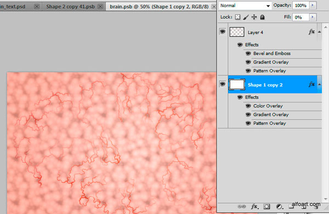Lock position move icon
329x214 pixels.
[254, 17]
